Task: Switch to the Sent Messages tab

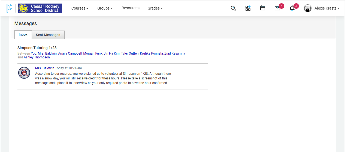Action: click(x=48, y=35)
